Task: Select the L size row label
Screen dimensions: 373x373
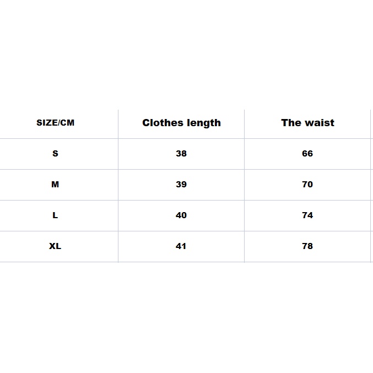Action: (x=55, y=215)
